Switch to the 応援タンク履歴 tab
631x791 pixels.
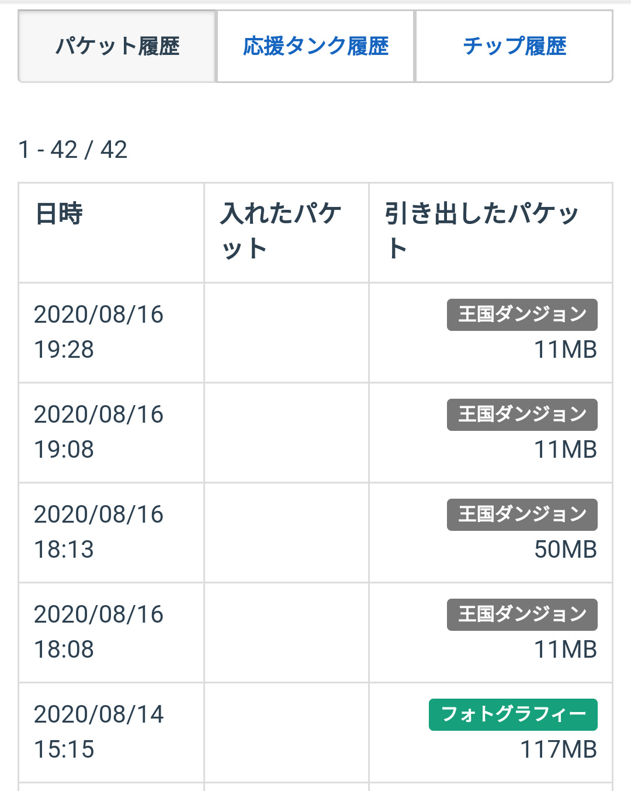tap(315, 46)
